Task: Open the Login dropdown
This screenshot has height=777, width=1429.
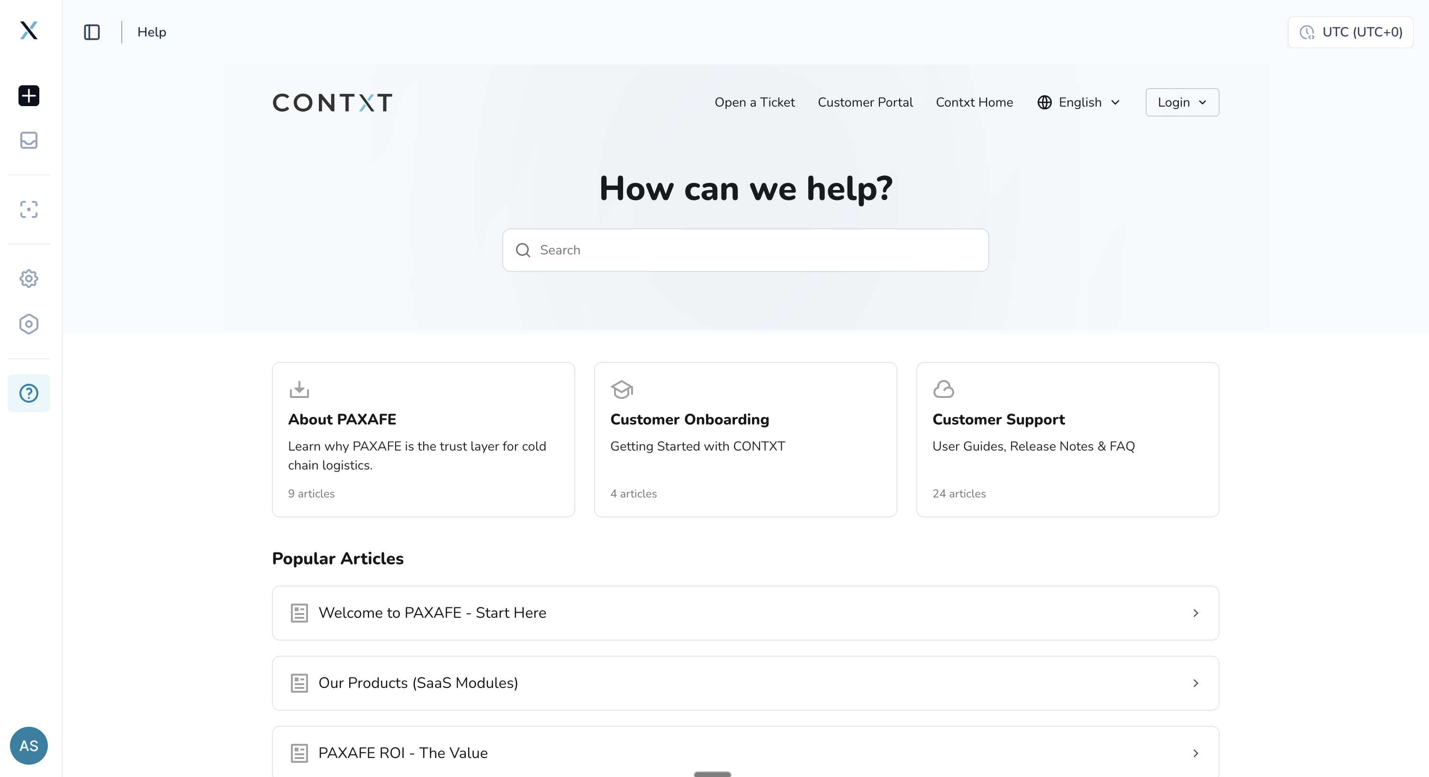Action: pos(1182,103)
